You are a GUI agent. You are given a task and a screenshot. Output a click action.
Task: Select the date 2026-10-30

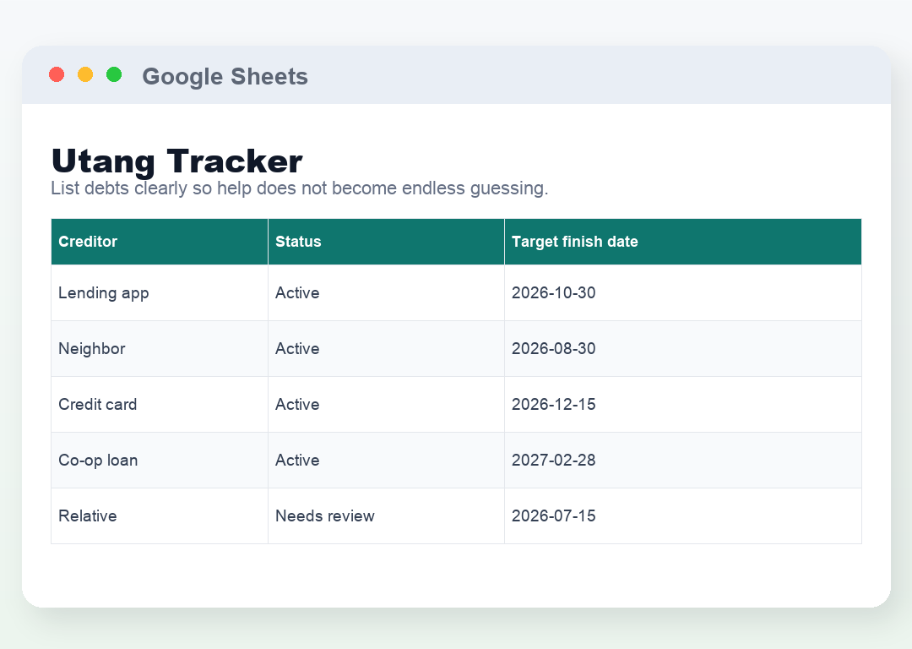[x=683, y=292]
